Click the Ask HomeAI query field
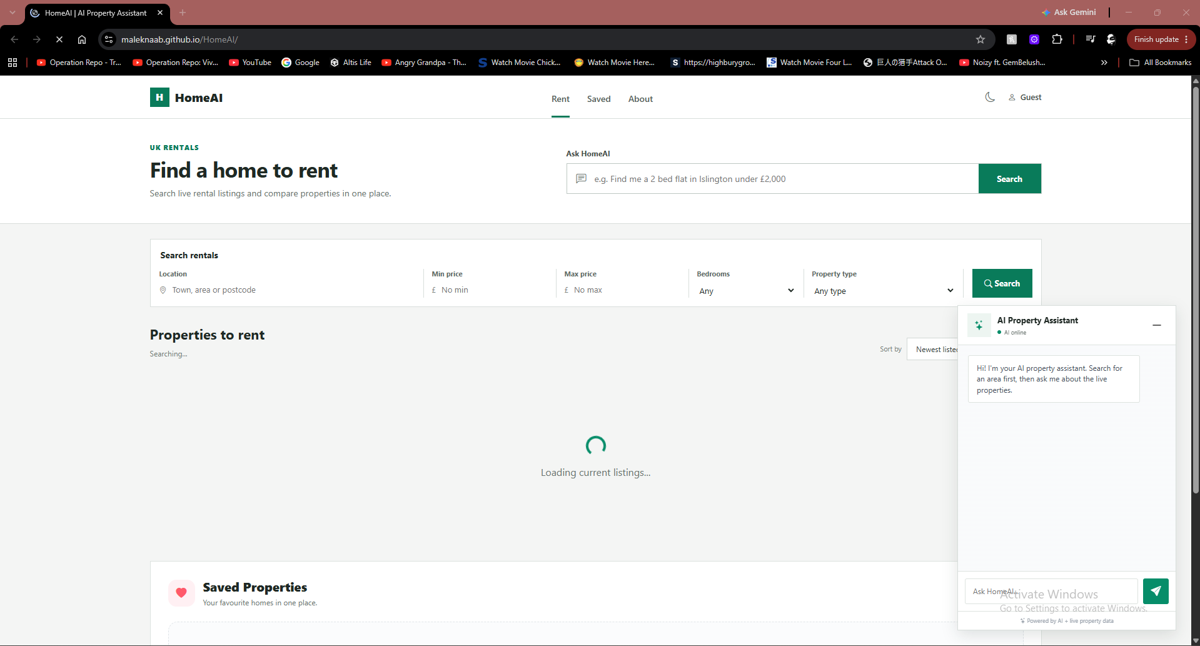Image resolution: width=1200 pixels, height=646 pixels. click(772, 179)
